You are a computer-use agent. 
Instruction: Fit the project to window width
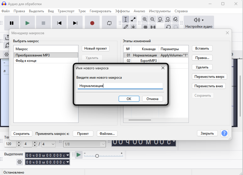point(168,19)
